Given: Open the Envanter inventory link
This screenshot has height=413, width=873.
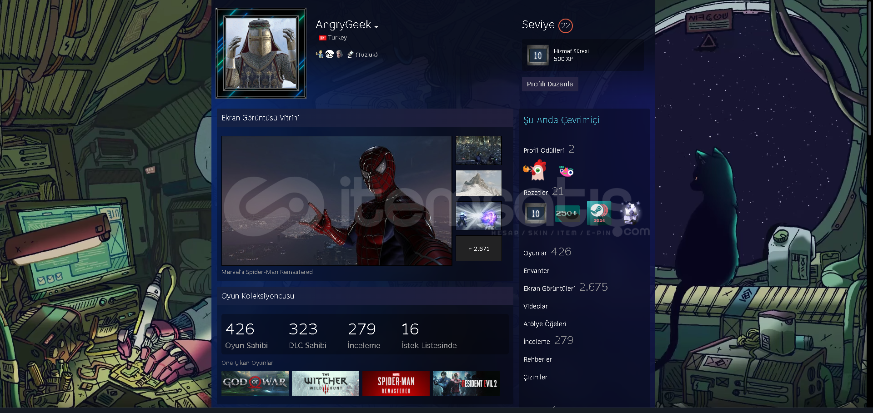Looking at the screenshot, I should pyautogui.click(x=536, y=271).
